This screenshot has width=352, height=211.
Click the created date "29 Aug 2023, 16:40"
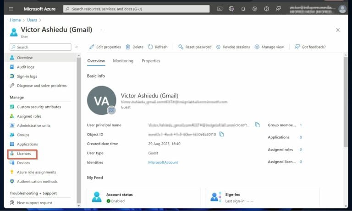coord(164,144)
